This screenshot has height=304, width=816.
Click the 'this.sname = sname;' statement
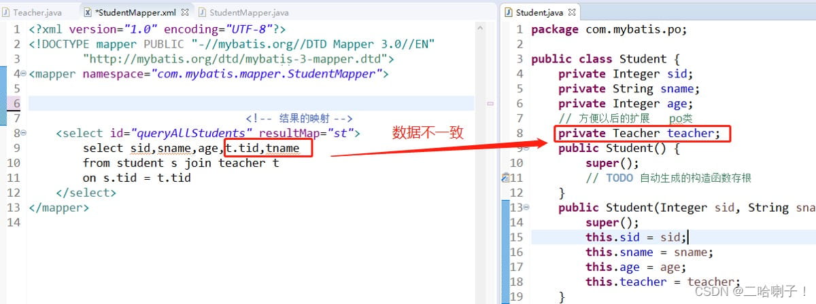point(649,252)
